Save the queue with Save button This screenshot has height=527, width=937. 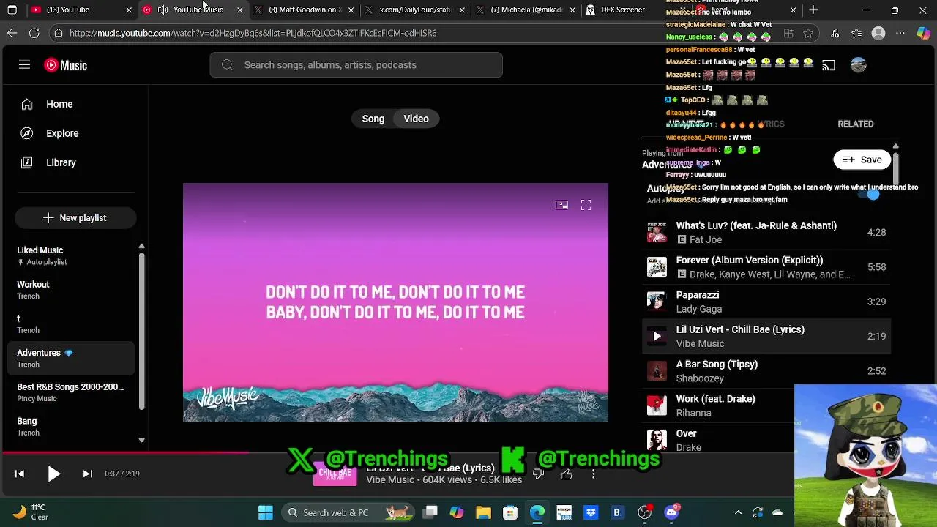[x=862, y=160]
